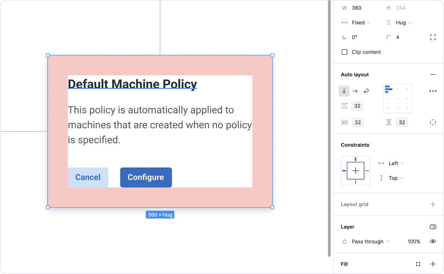Click Layout grid section label
Image resolution: width=444 pixels, height=274 pixels.
point(354,204)
